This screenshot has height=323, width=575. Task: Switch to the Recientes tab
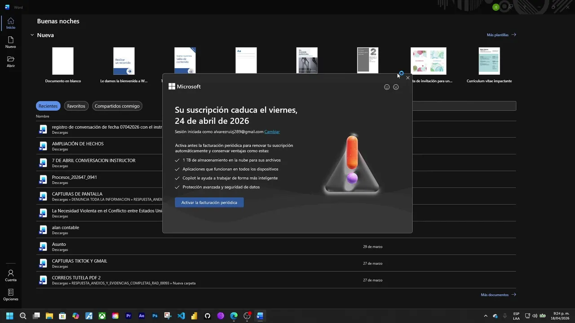point(48,106)
